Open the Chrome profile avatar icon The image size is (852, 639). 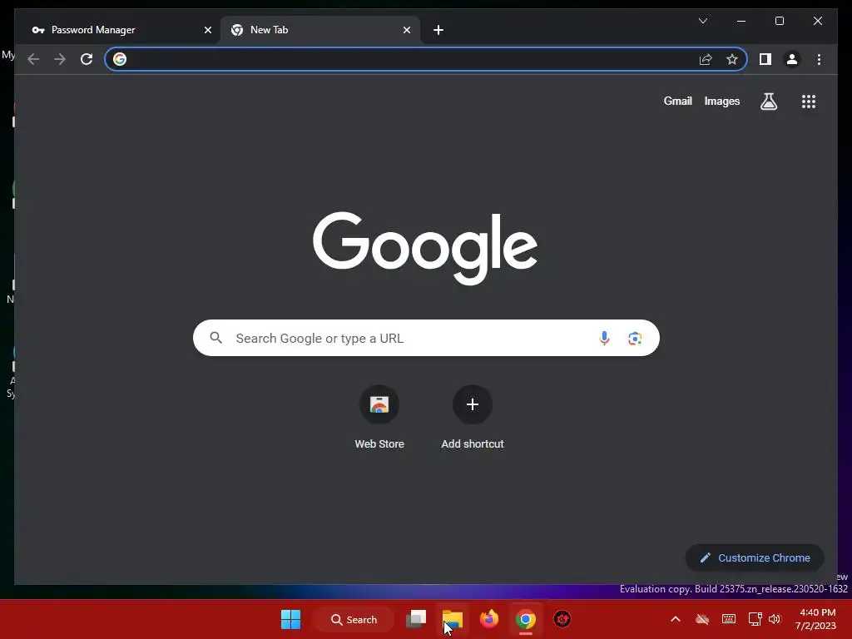(x=792, y=59)
